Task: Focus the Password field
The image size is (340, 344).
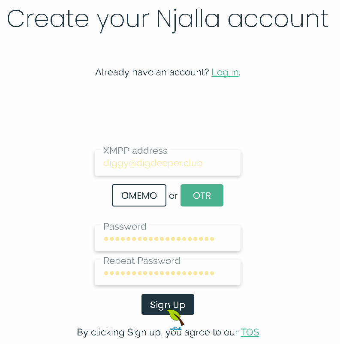Action: [168, 239]
